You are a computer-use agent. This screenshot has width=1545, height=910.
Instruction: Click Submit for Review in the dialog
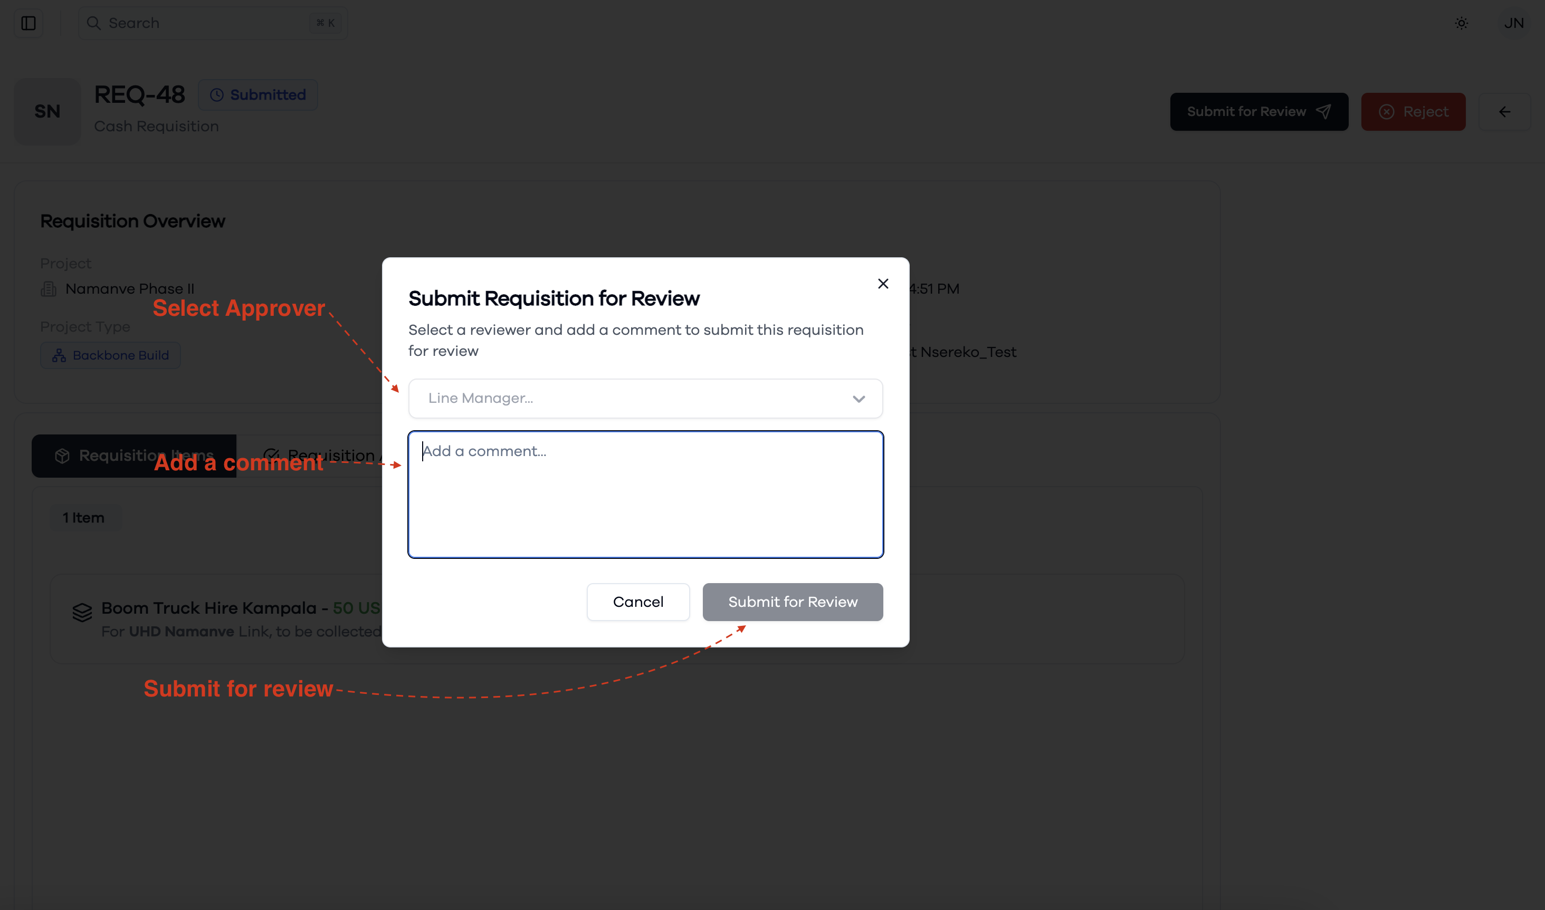pyautogui.click(x=793, y=602)
